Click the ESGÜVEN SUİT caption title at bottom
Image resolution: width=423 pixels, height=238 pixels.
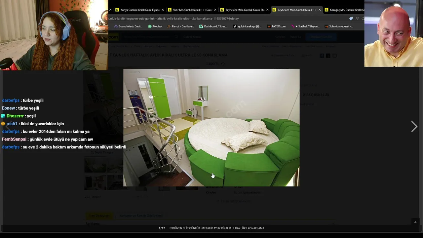pyautogui.click(x=217, y=228)
